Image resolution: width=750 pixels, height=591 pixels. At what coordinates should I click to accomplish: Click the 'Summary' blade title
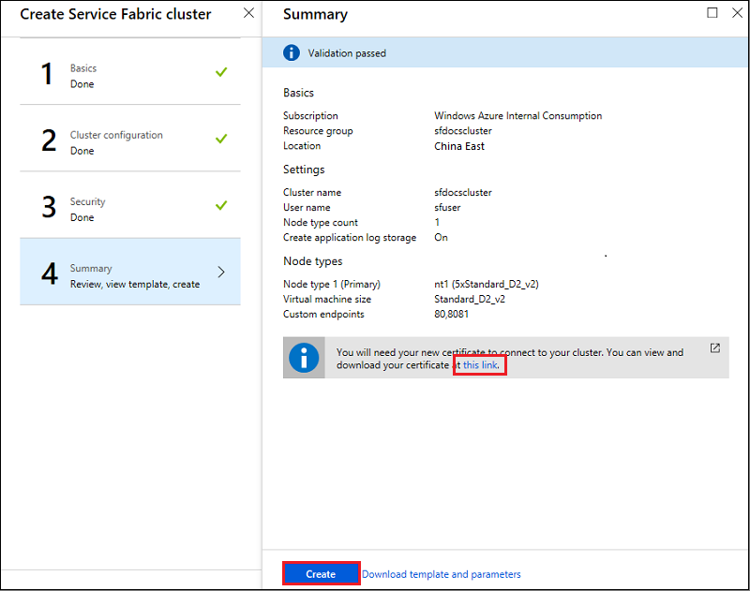315,14
